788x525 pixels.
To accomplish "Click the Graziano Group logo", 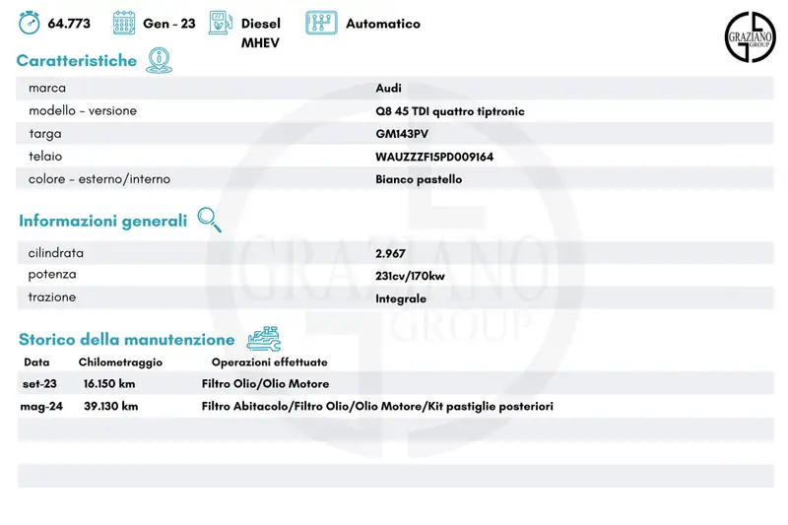I will (x=750, y=37).
